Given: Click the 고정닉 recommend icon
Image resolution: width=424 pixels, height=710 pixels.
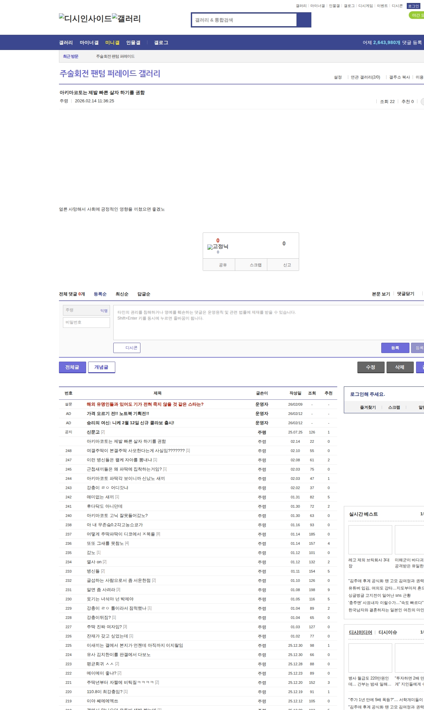Looking at the screenshot, I should [x=218, y=246].
